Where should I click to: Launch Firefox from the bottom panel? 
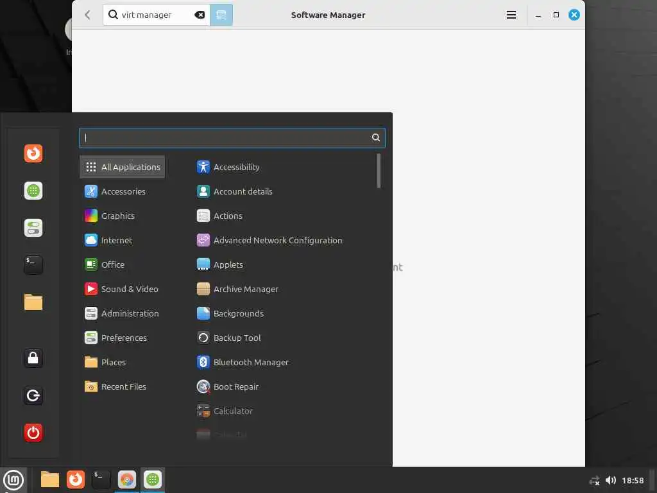76,480
